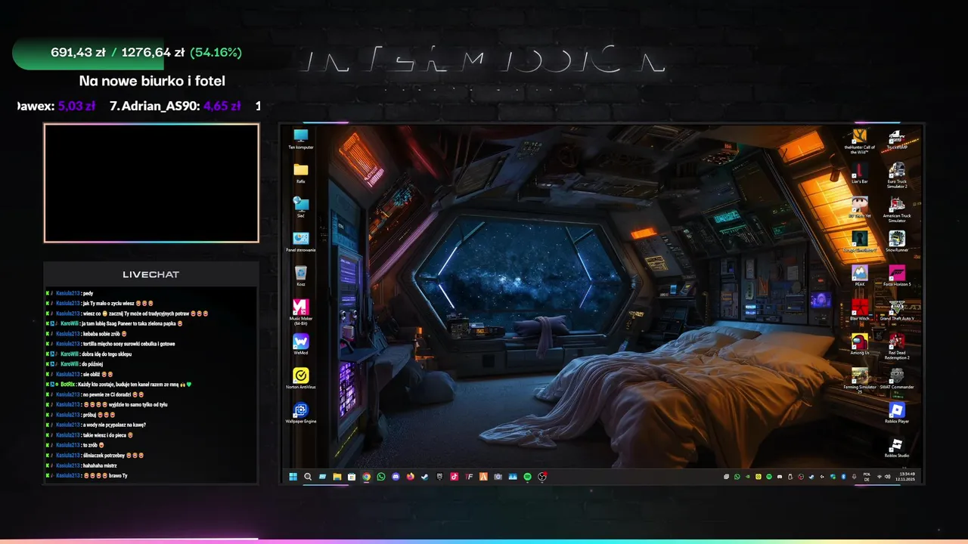
Task: Switch the POL DE keyboard language indicator
Action: tap(867, 477)
